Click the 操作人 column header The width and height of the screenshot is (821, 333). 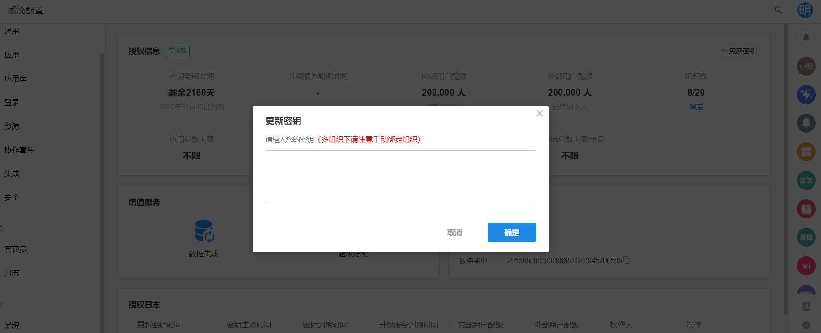coord(621,325)
